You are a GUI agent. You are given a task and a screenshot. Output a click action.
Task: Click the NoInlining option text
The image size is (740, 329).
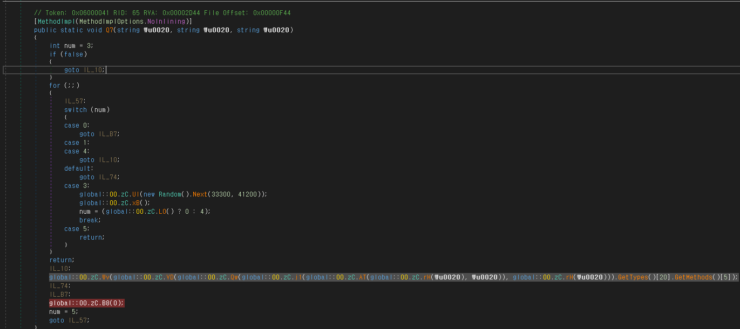tap(165, 21)
